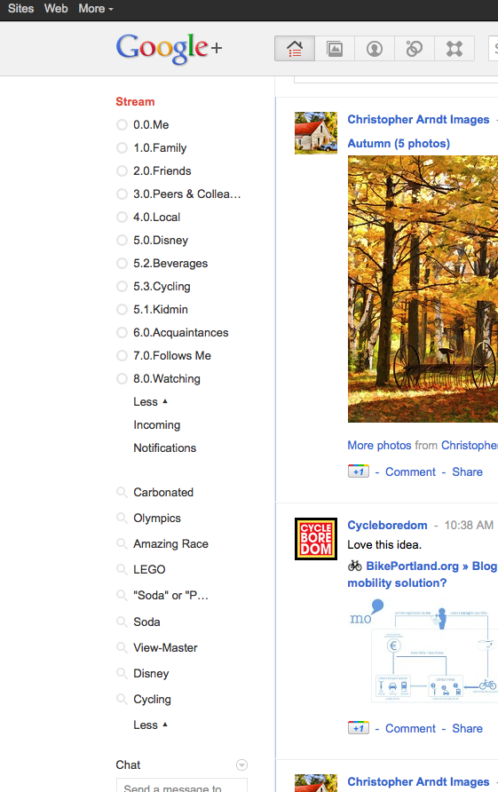498x792 pixels.
Task: Select the 1.0.Family circle radio button
Action: click(x=122, y=147)
